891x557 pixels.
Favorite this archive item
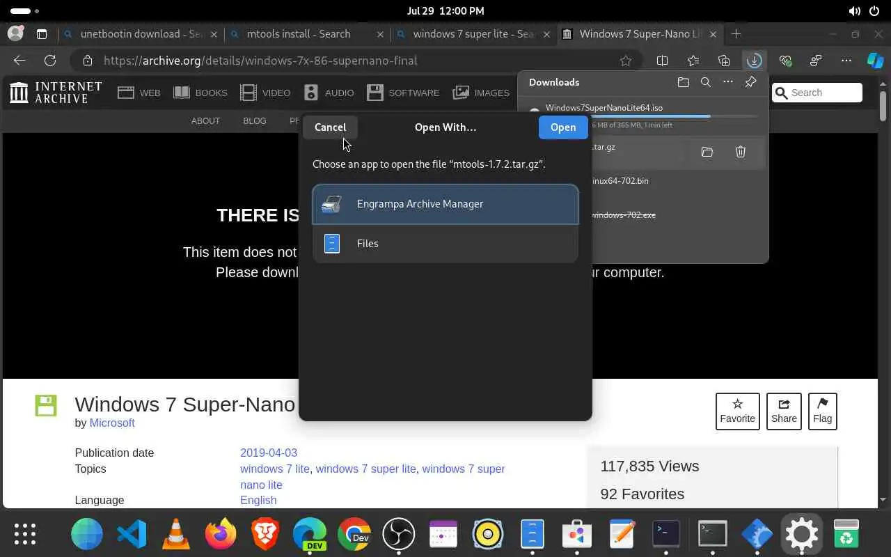click(737, 411)
